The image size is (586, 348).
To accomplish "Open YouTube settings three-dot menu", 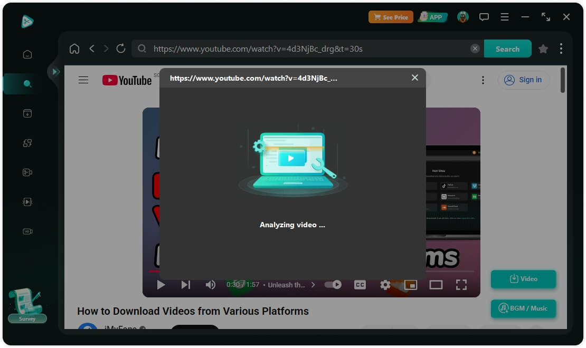I will point(483,80).
